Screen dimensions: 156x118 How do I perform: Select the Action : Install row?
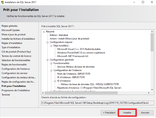(69, 39)
